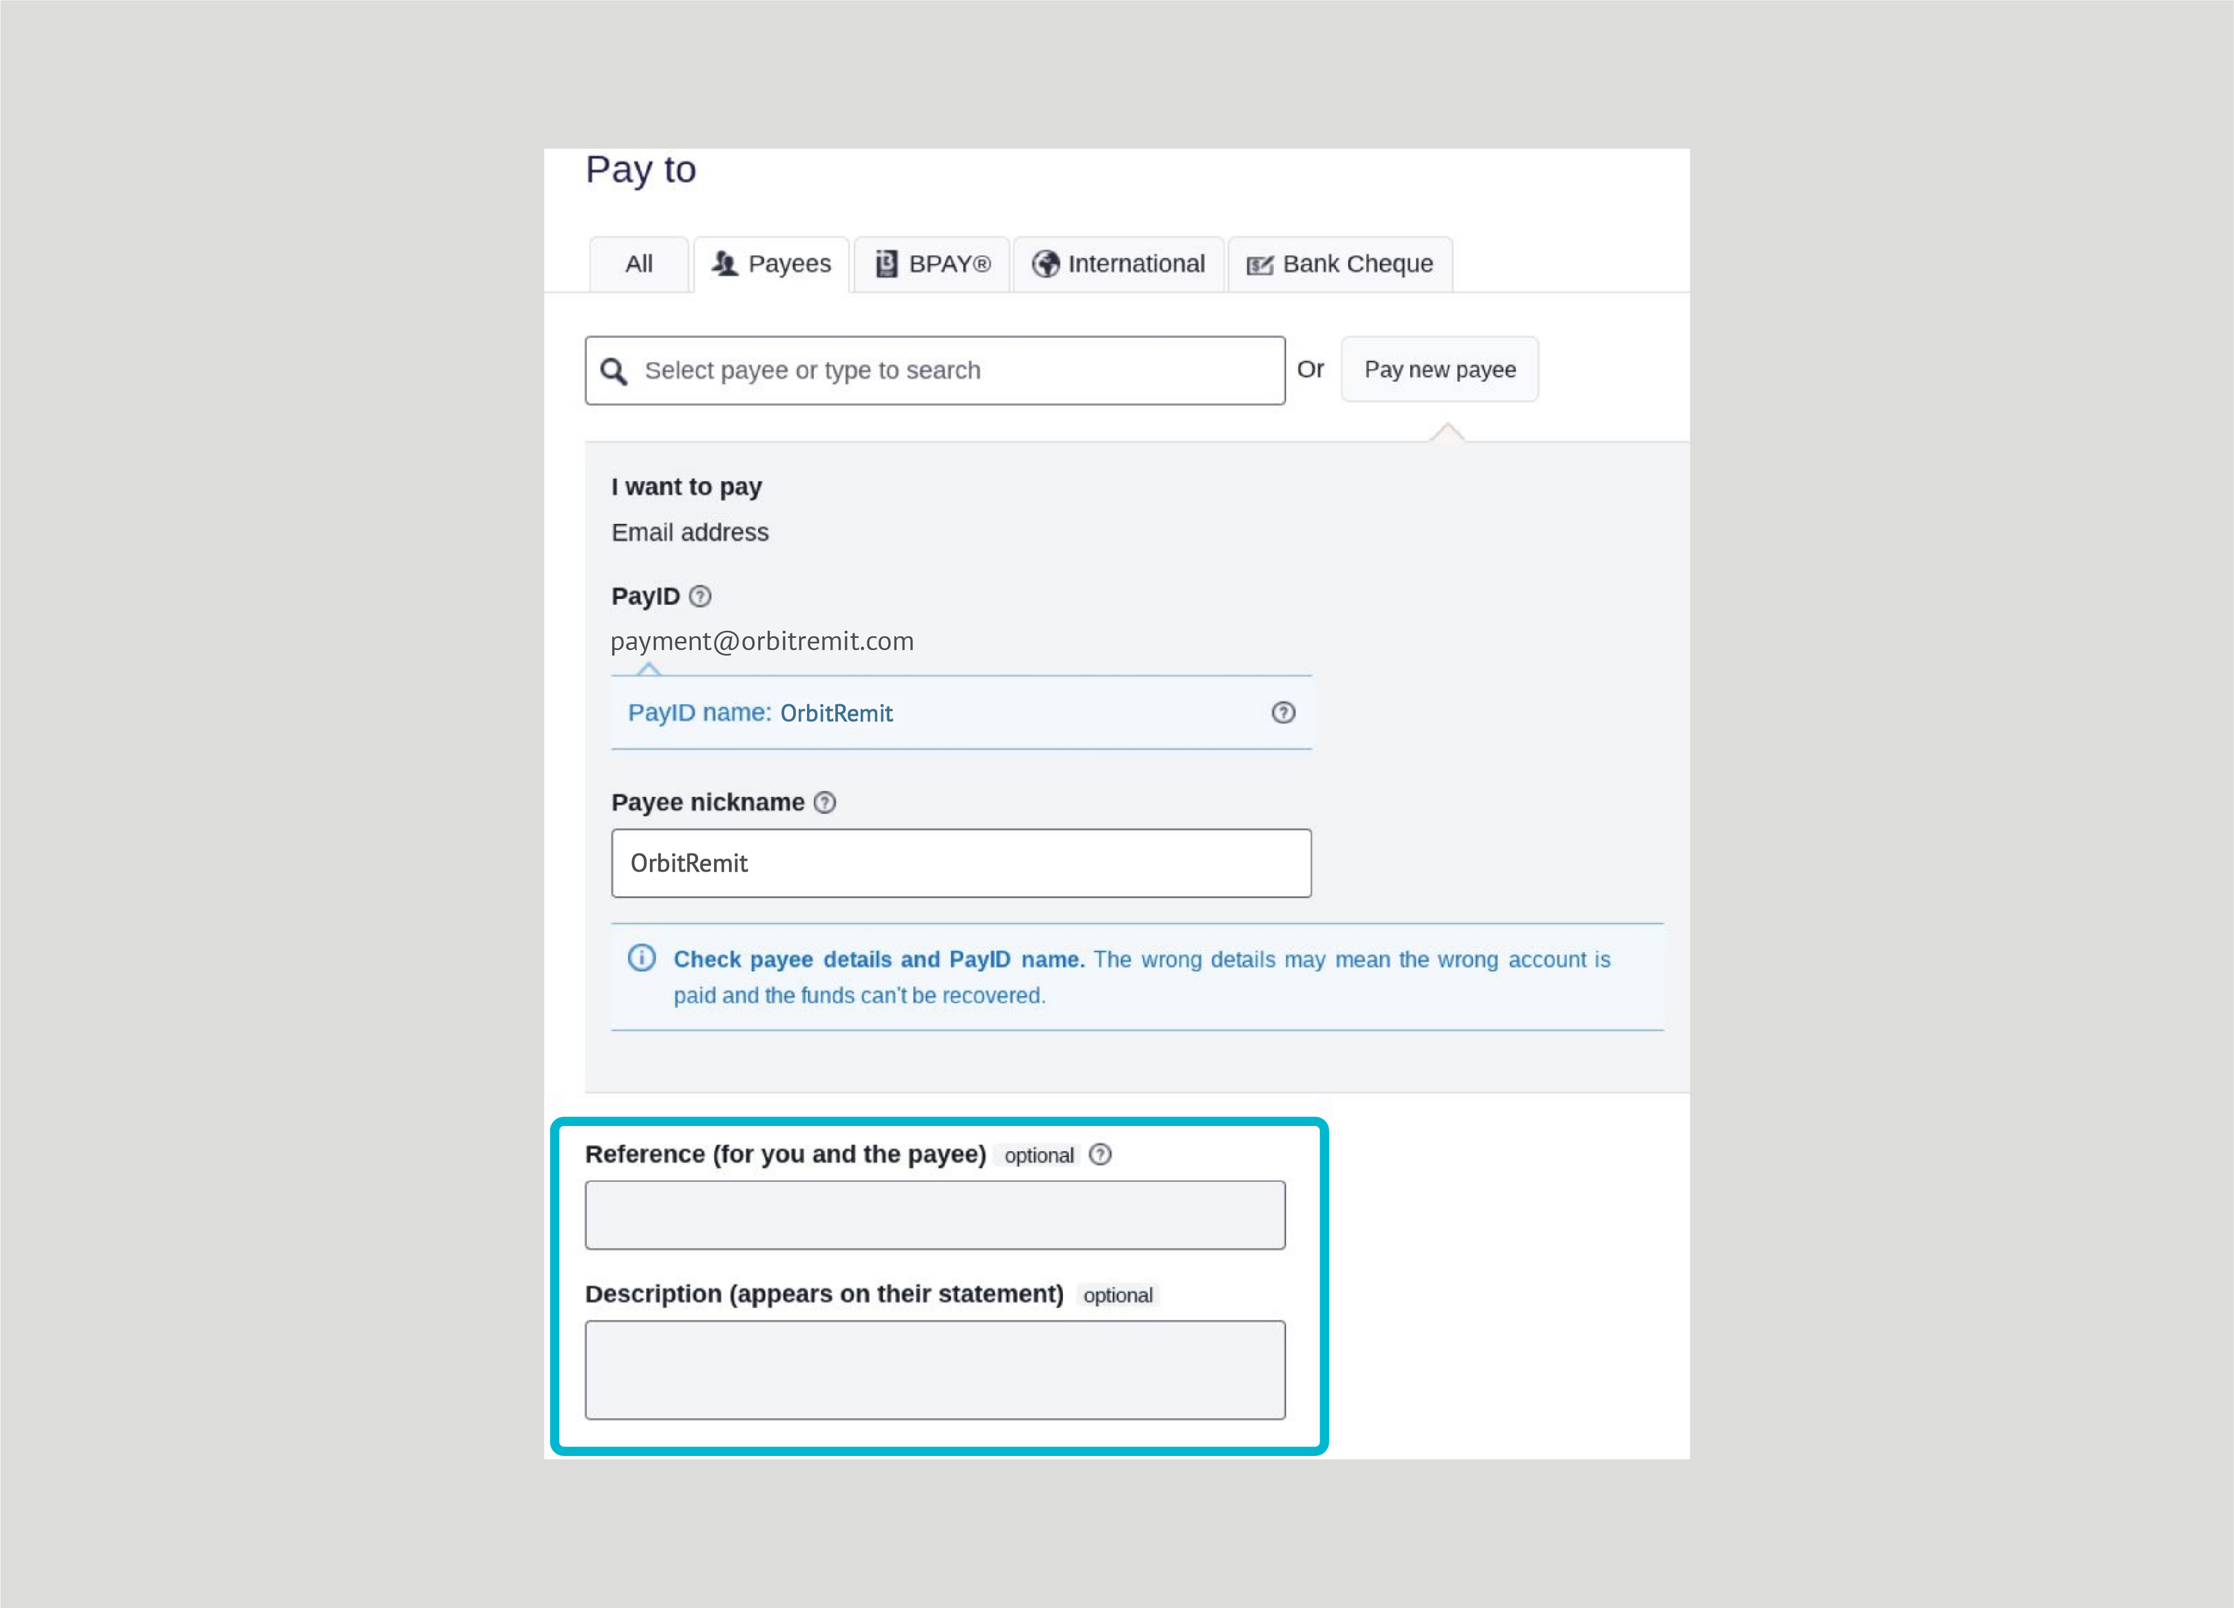Click the International globe icon

pyautogui.click(x=1045, y=264)
